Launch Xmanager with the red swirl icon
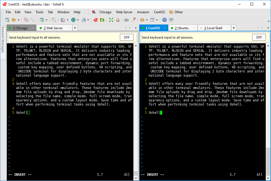The image size is (271, 181). coord(96,20)
